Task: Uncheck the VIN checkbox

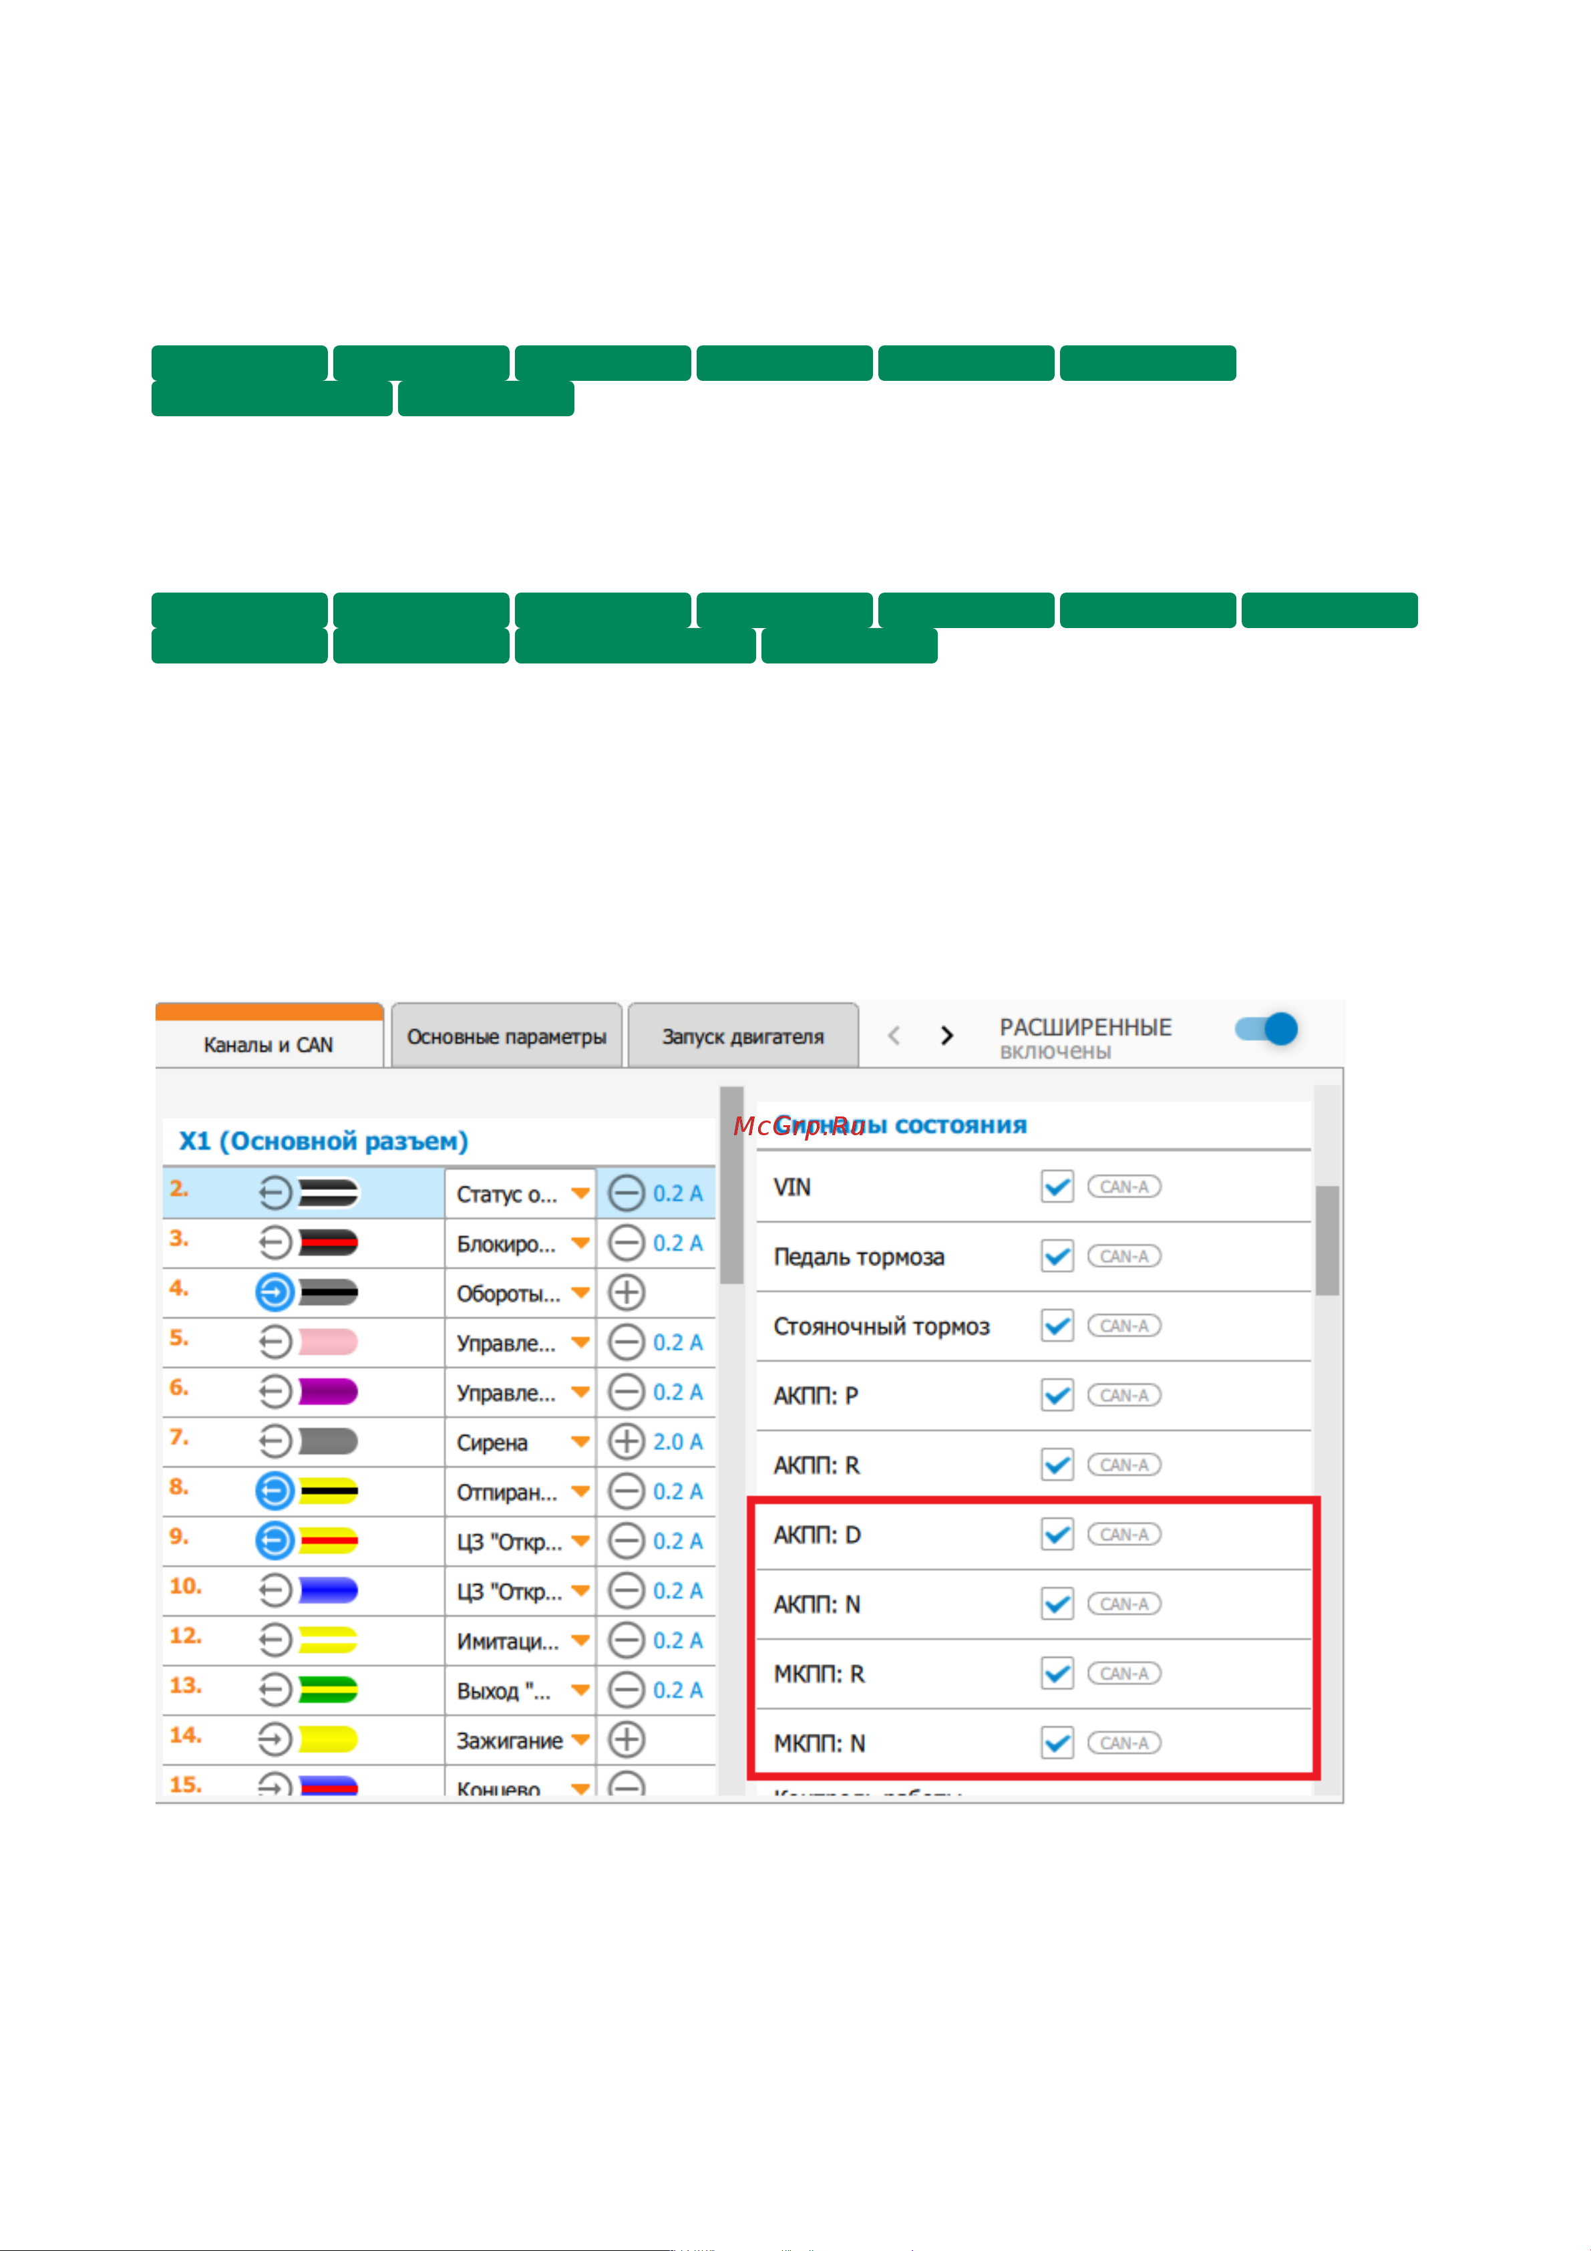Action: [x=1057, y=1186]
